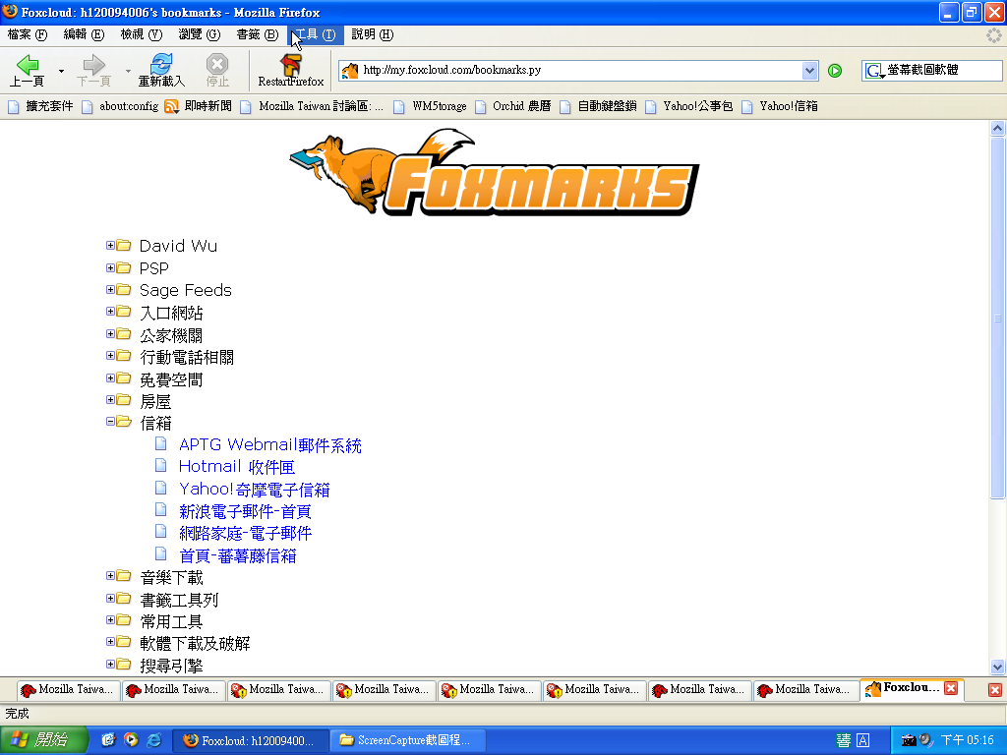Open Yahoo!奇摩電子信箱 link
This screenshot has width=1007, height=755.
[x=255, y=490]
